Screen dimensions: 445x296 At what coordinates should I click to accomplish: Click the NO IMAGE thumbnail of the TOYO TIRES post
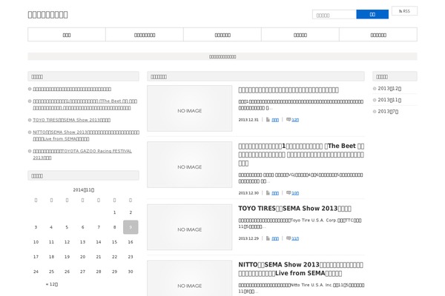click(190, 227)
